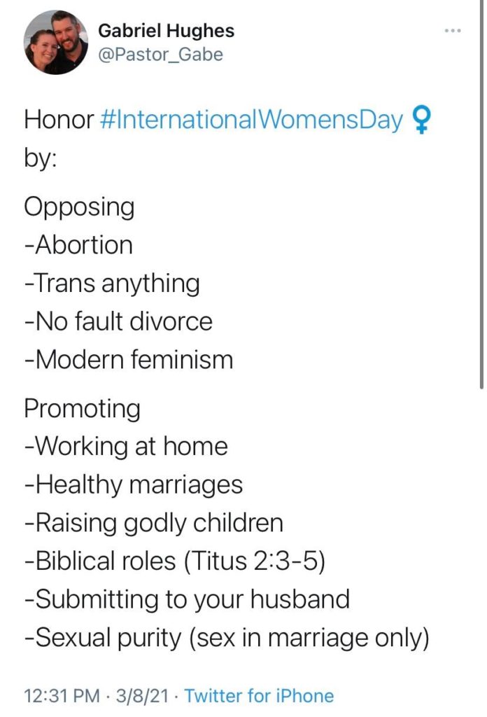The height and width of the screenshot is (717, 487).
Task: Select the Titus 2:3-5 reference text
Action: pos(254,561)
